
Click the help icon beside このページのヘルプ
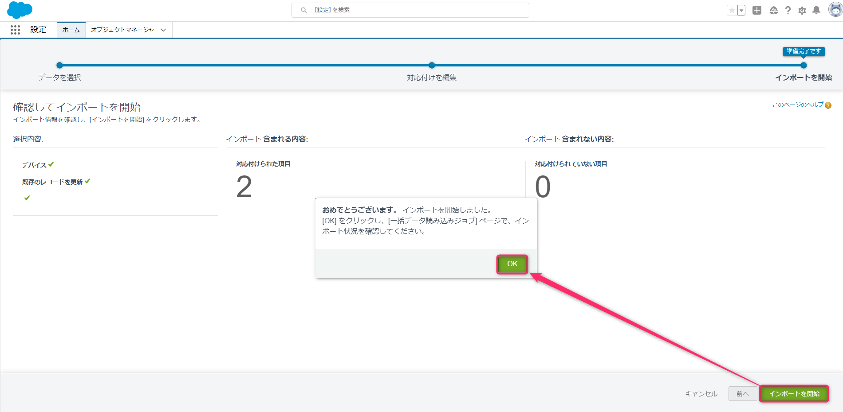(828, 105)
